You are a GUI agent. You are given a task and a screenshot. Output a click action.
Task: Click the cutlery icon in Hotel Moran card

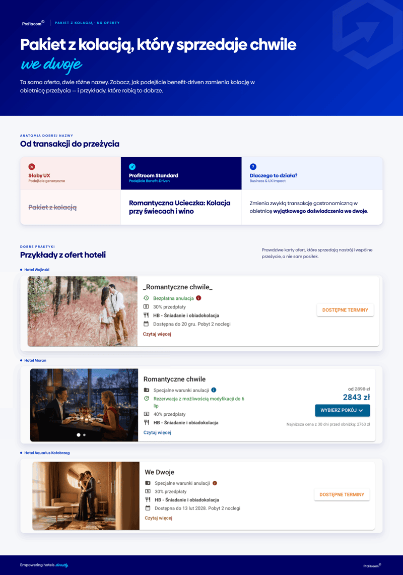pos(146,422)
